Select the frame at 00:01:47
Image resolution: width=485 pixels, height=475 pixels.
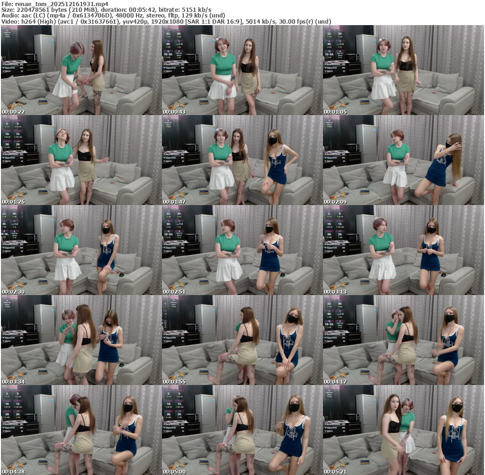242,160
